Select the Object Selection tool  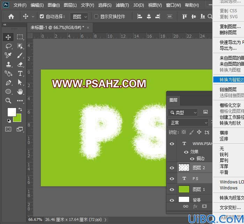[20, 46]
